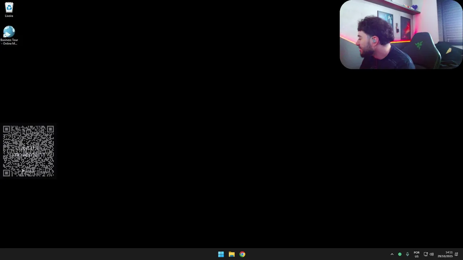The image size is (463, 260).
Task: Open the clock showing 14:11
Action: tap(445, 254)
